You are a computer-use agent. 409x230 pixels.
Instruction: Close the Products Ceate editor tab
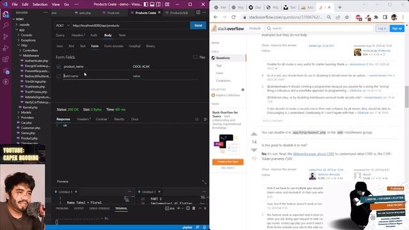pyautogui.click(x=159, y=13)
